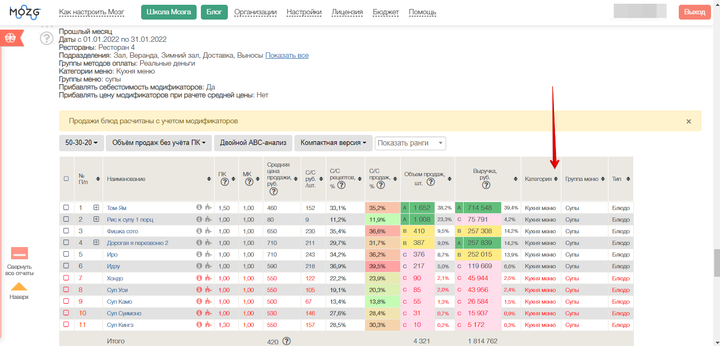Click the Показать все link
The image size is (720, 346).
[287, 56]
